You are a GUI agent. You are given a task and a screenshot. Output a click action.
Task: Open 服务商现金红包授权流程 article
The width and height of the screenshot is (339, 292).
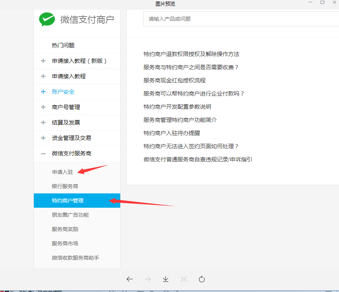click(174, 80)
